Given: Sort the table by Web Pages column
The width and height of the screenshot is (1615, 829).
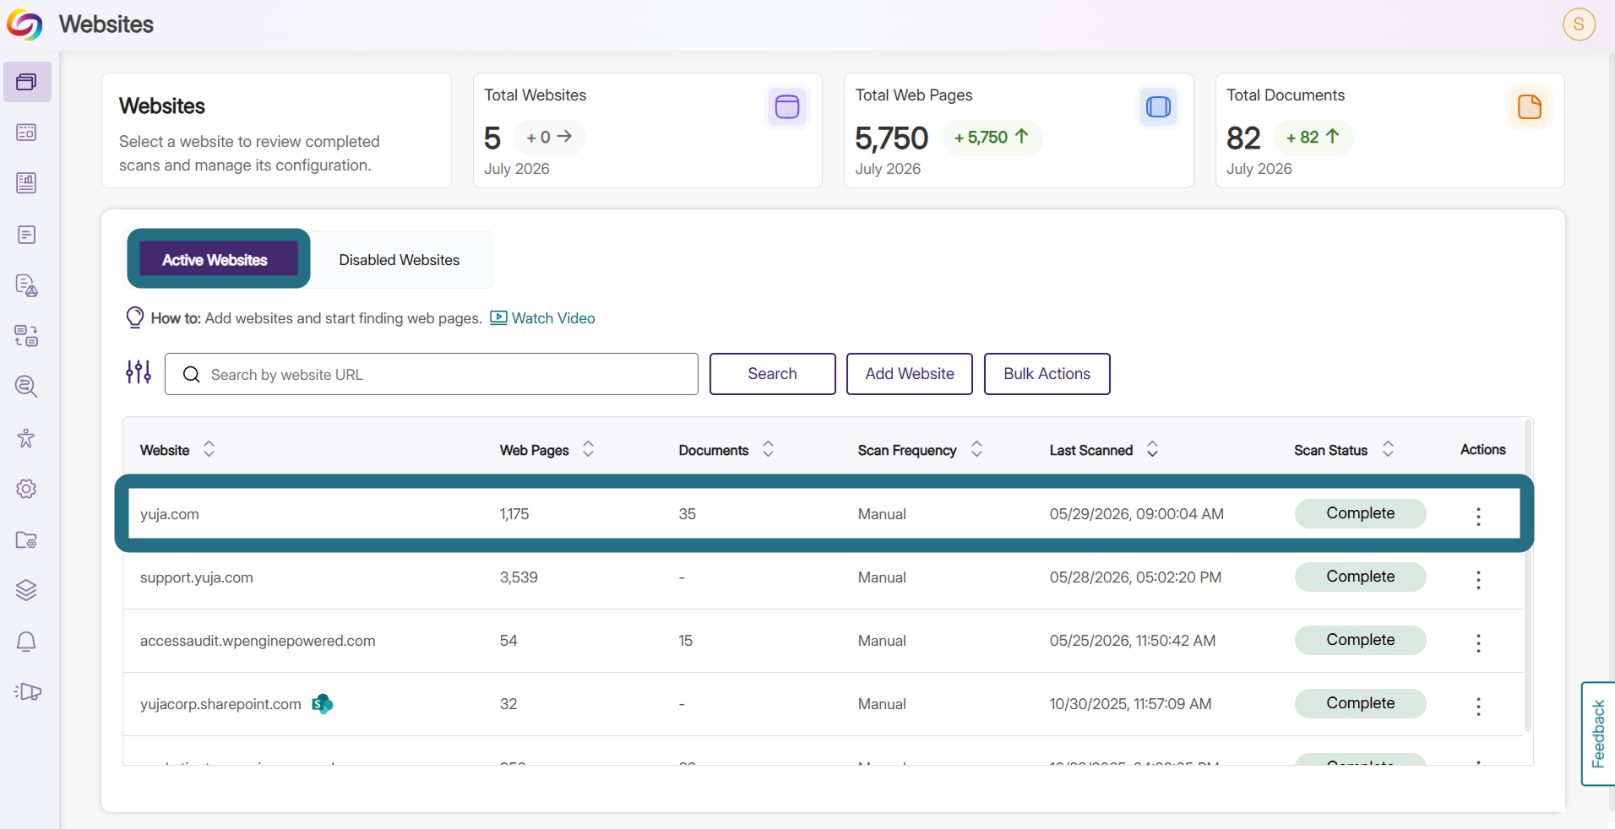Looking at the screenshot, I should click(589, 449).
